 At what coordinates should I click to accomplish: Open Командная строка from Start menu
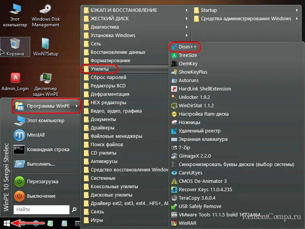[46, 150]
